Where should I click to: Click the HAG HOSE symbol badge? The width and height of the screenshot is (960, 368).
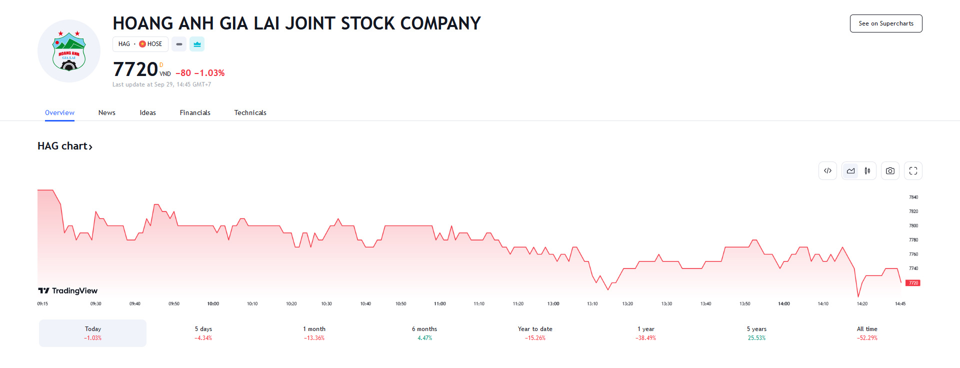click(140, 44)
